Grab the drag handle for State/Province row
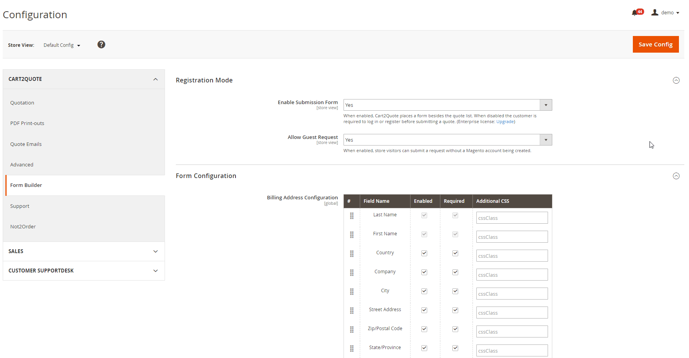689x358 pixels. tap(352, 349)
